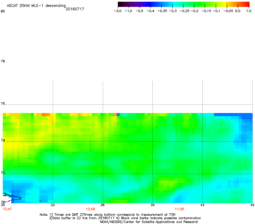This screenshot has height=224, width=255.
Task: Click the yellow section of the color bar
Action: pos(224,4)
